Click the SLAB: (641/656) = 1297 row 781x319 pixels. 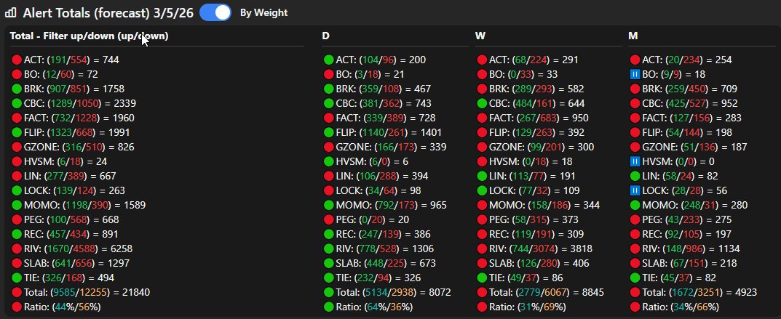coord(70,263)
